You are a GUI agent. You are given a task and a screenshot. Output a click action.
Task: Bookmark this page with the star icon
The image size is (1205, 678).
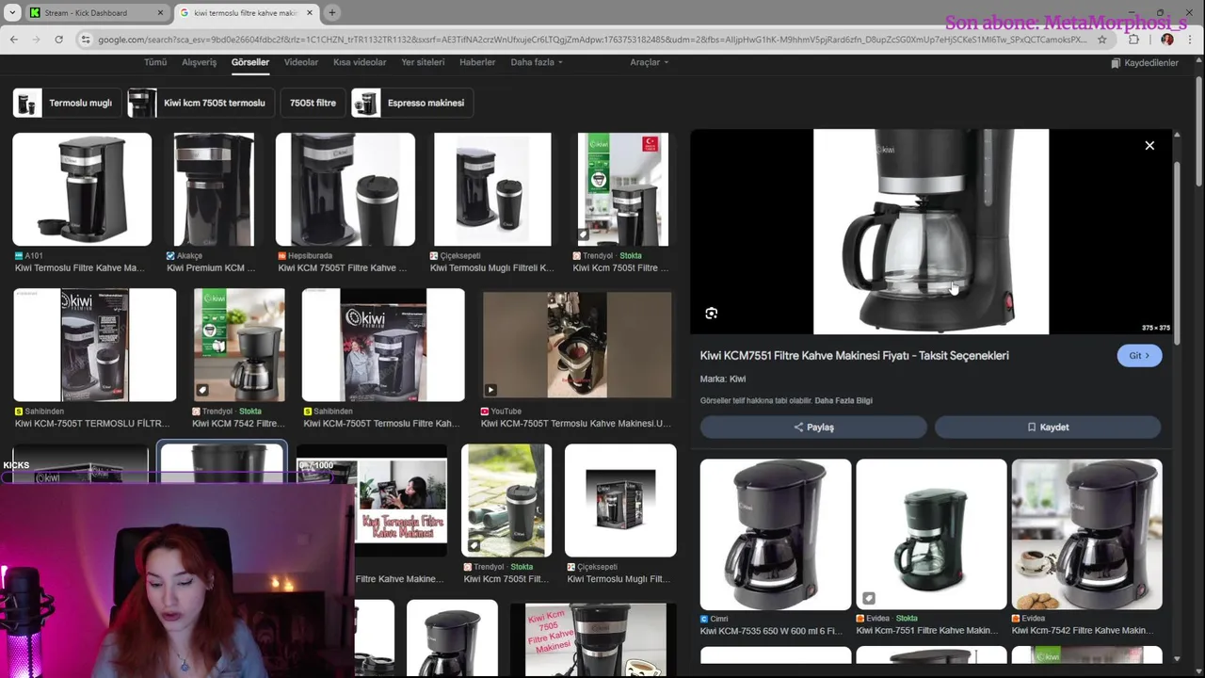click(1102, 40)
